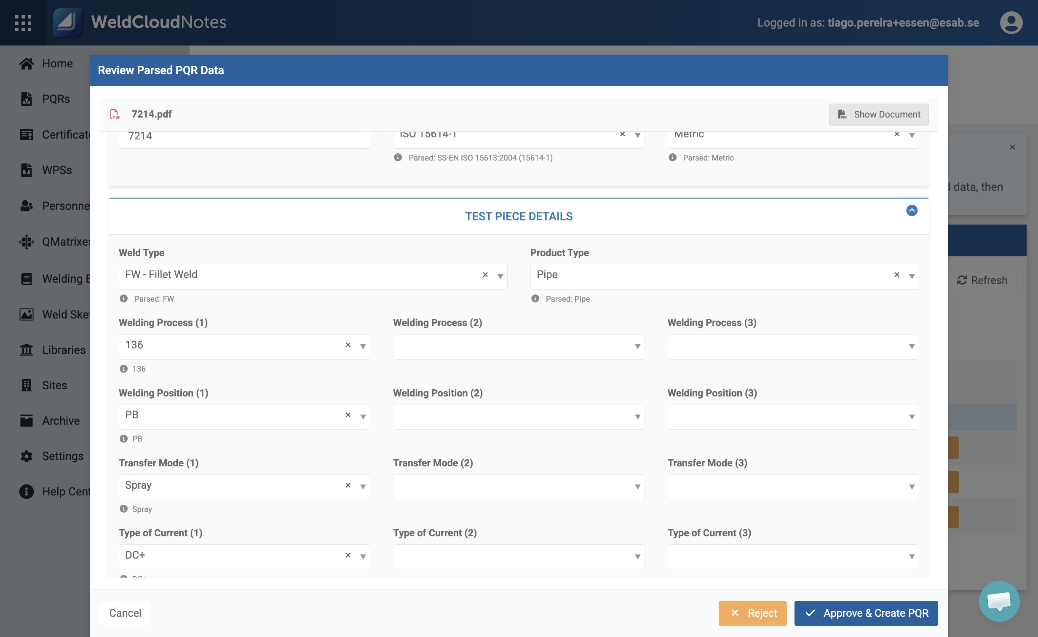Image resolution: width=1038 pixels, height=637 pixels.
Task: Open Settings from the sidebar
Action: pos(63,456)
